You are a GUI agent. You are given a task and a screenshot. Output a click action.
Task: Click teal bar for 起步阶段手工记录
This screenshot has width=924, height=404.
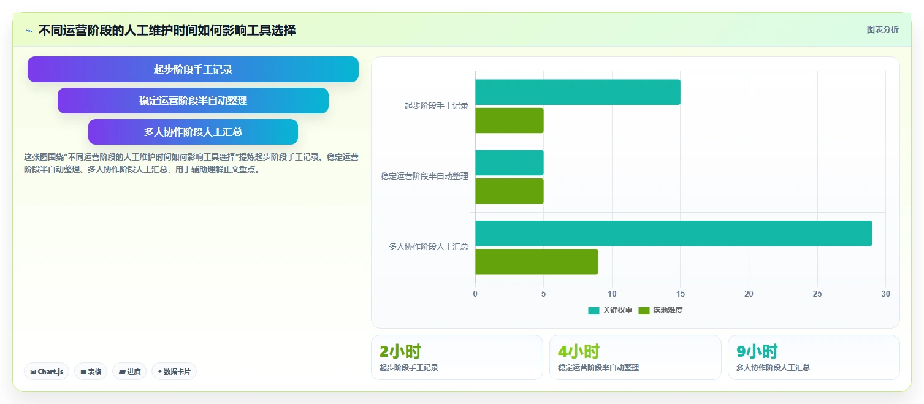578,92
